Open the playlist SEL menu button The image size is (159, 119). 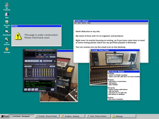coord(33,89)
